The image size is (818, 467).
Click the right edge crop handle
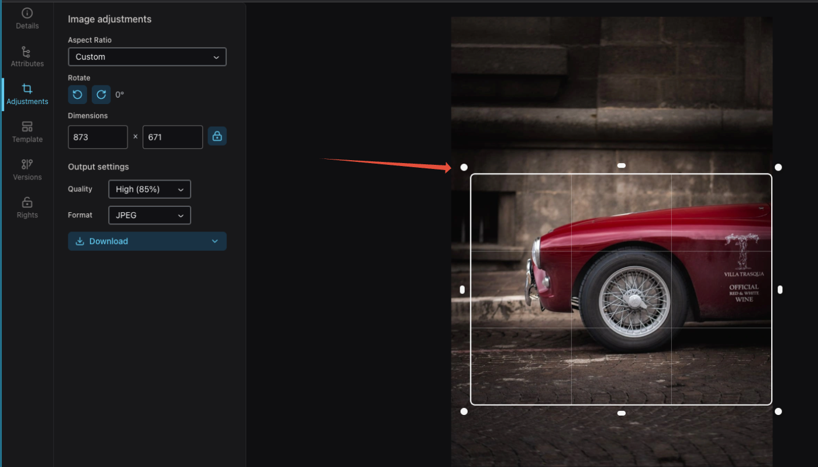click(780, 289)
